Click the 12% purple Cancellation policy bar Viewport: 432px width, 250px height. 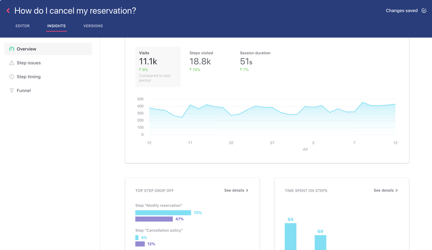[x=140, y=244]
